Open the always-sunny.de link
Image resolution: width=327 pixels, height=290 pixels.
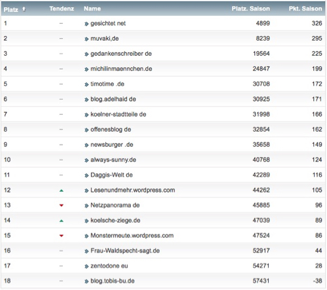pyautogui.click(x=113, y=160)
